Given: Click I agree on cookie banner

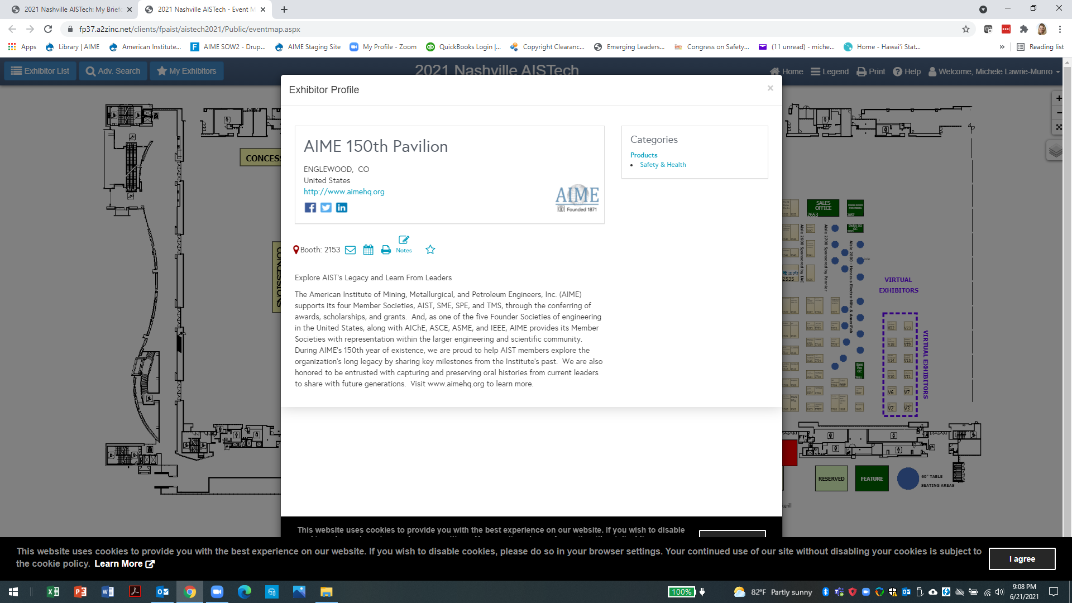Looking at the screenshot, I should [x=1022, y=559].
